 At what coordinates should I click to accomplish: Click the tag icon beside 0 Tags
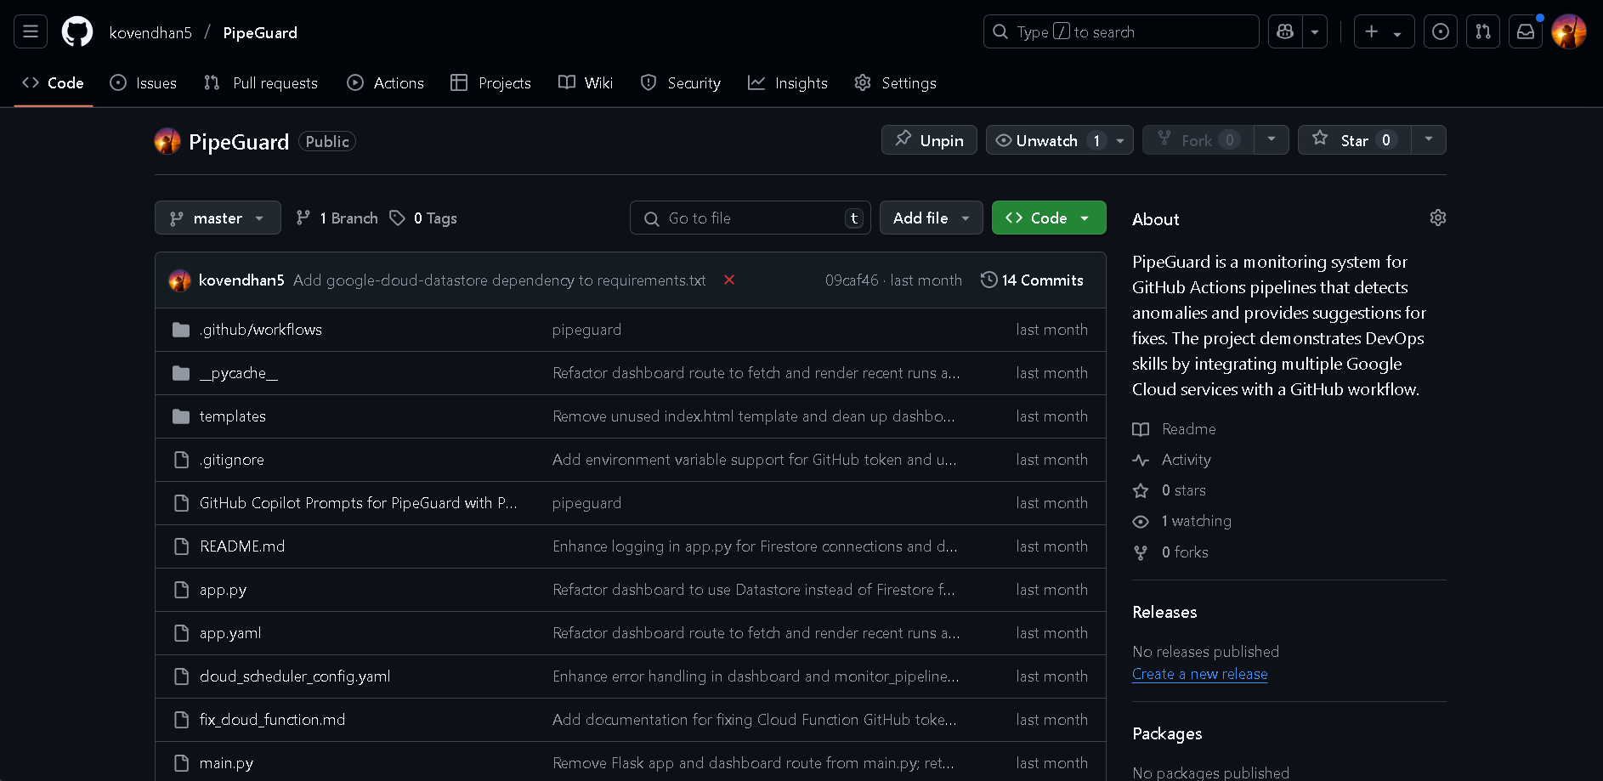coord(397,218)
